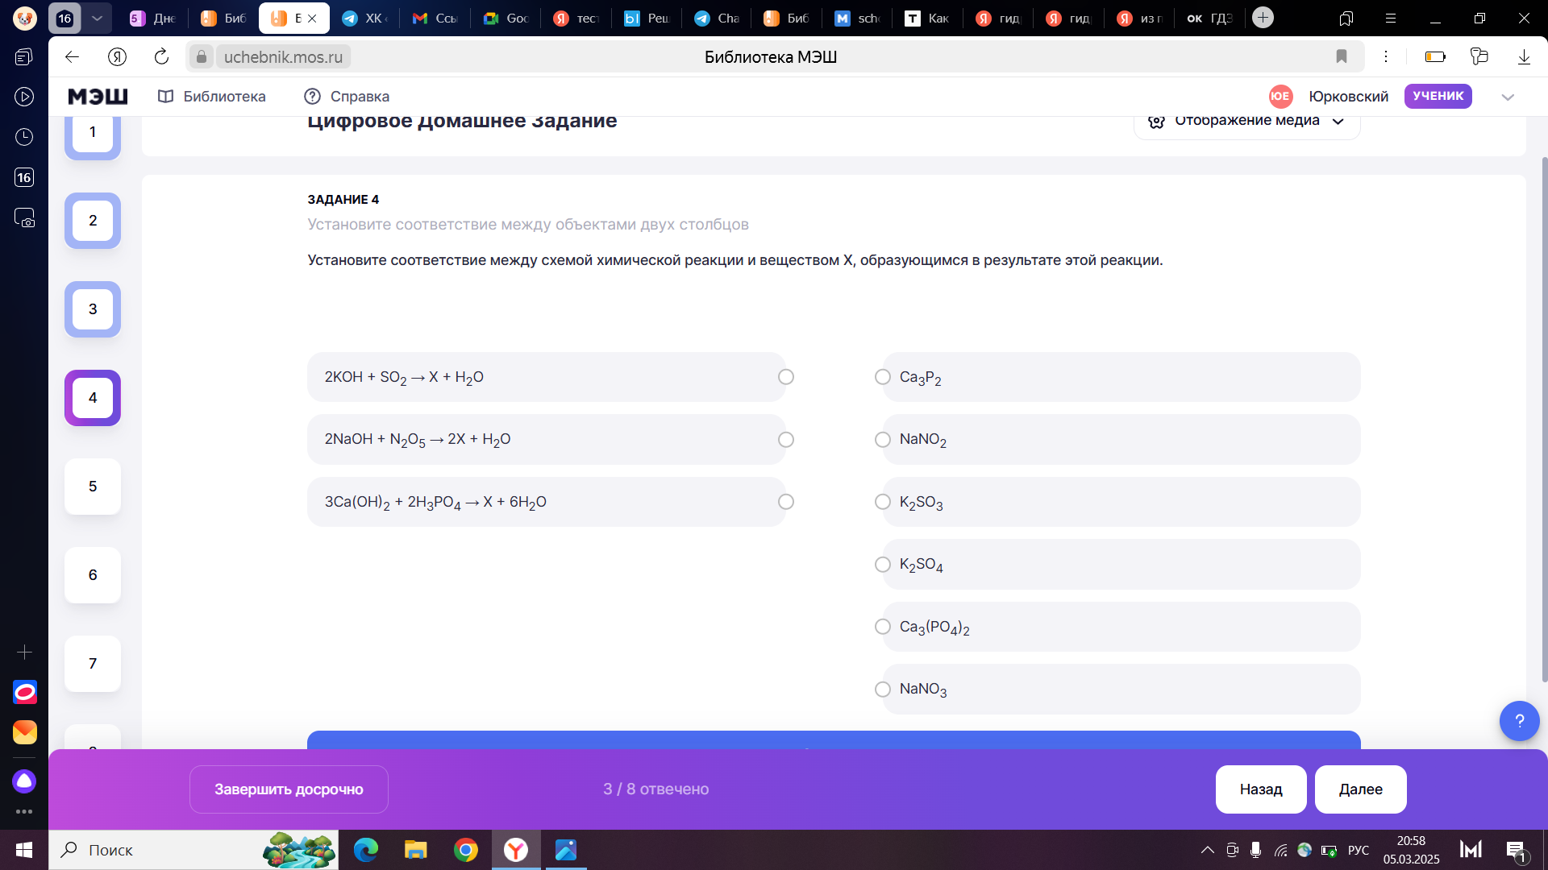This screenshot has width=1548, height=870.
Task: Select the NaNO2 answer radio
Action: click(883, 440)
